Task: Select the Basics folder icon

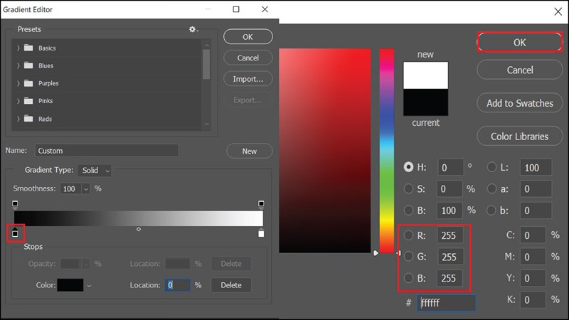Action: click(28, 48)
